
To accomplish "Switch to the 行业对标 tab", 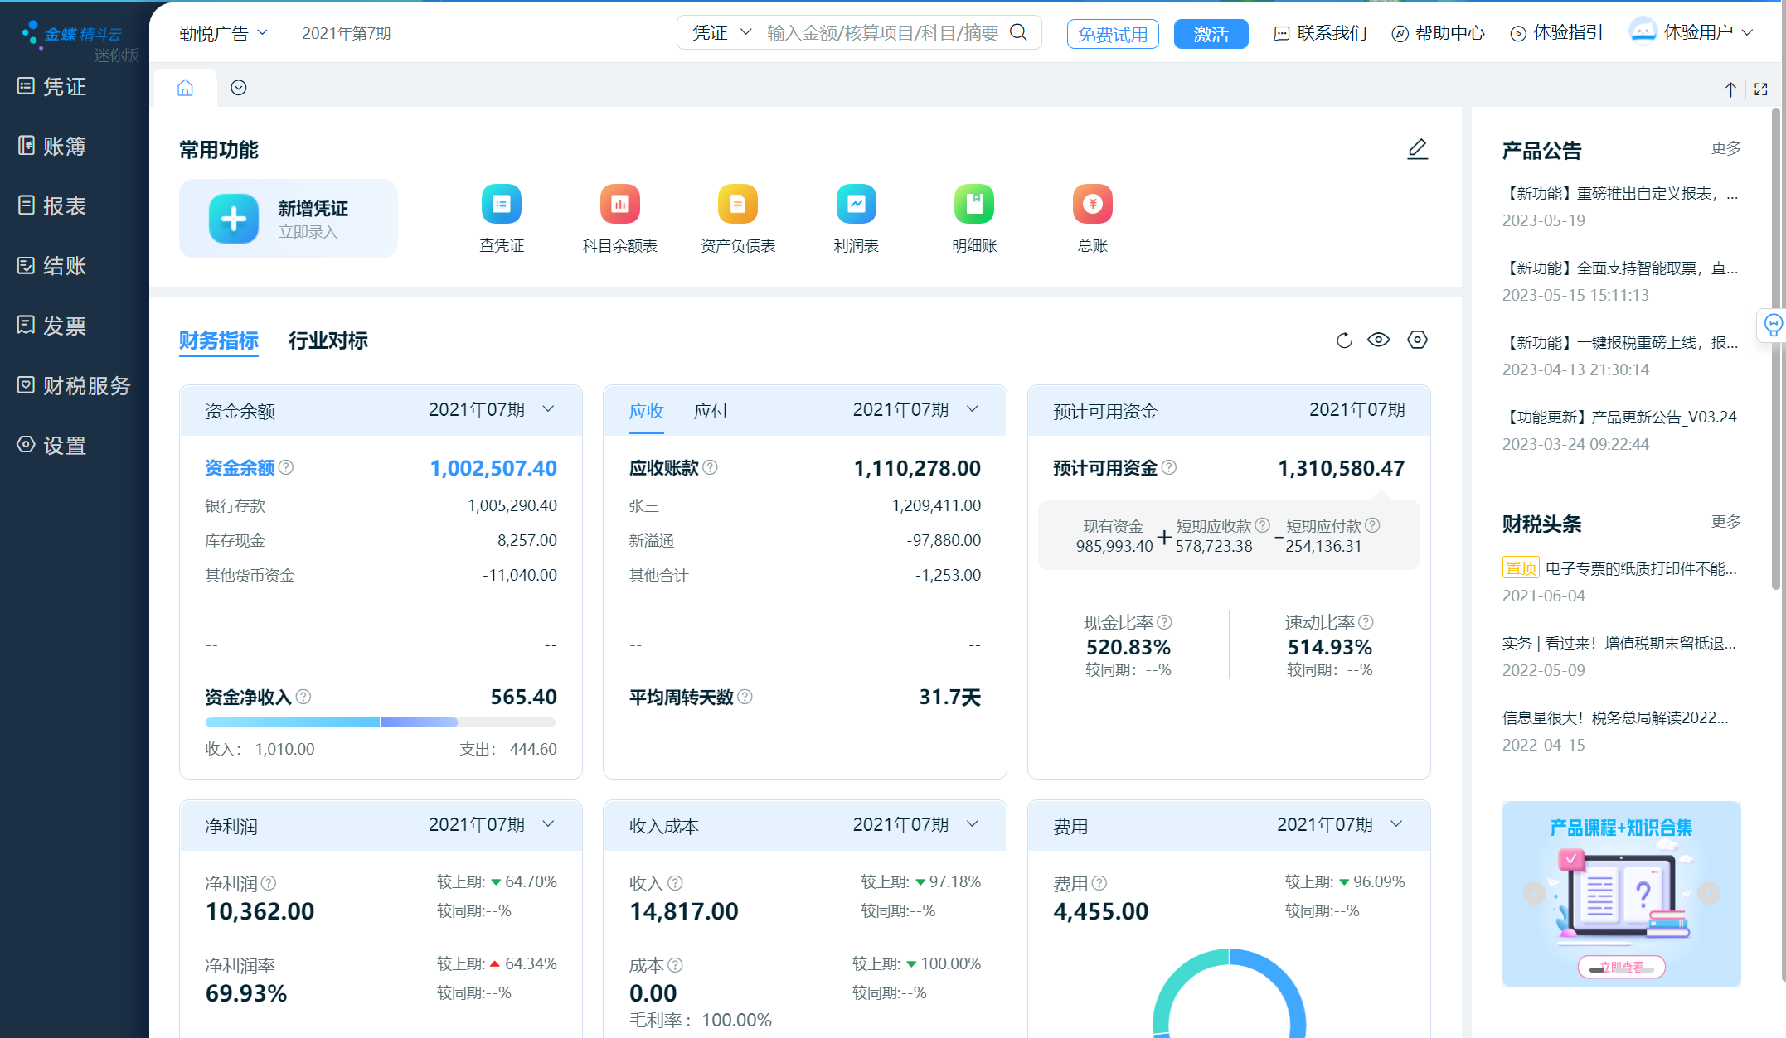I will click(328, 340).
